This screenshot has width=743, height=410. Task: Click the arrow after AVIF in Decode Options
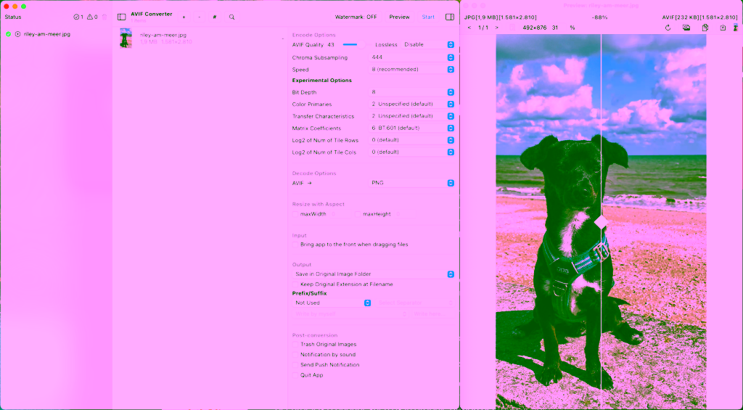coord(309,183)
